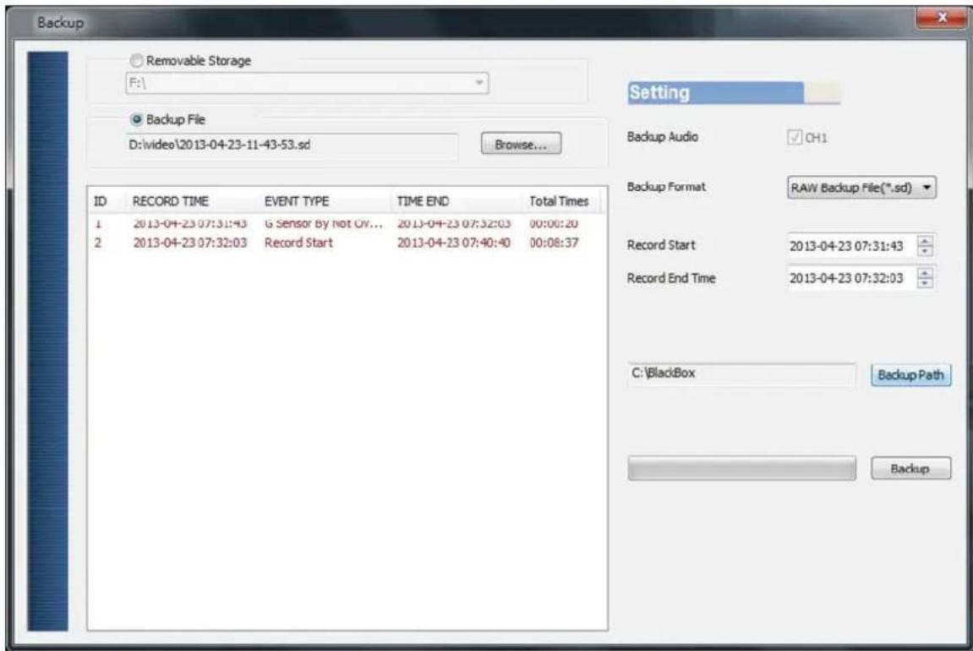Toggle the CH1 Backup Audio checkbox

(795, 137)
